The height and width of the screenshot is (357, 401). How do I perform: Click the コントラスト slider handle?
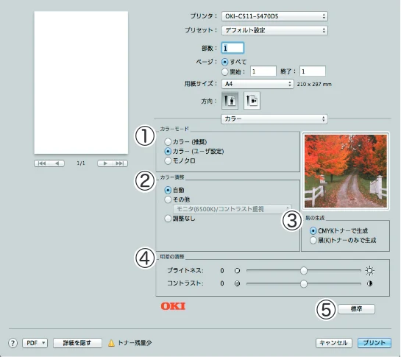coord(304,283)
